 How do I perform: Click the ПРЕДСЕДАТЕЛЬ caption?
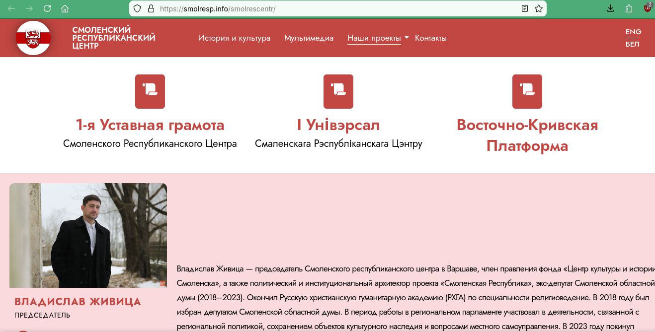pos(42,316)
